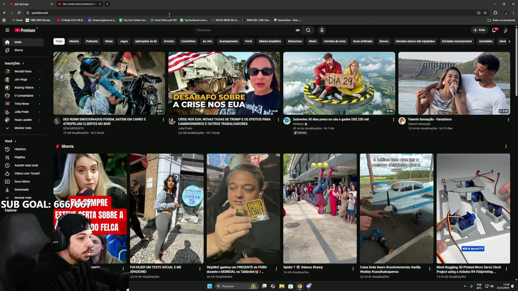The image size is (518, 291).
Task: Select the Enviados recentemente chip
Action: 457,41
